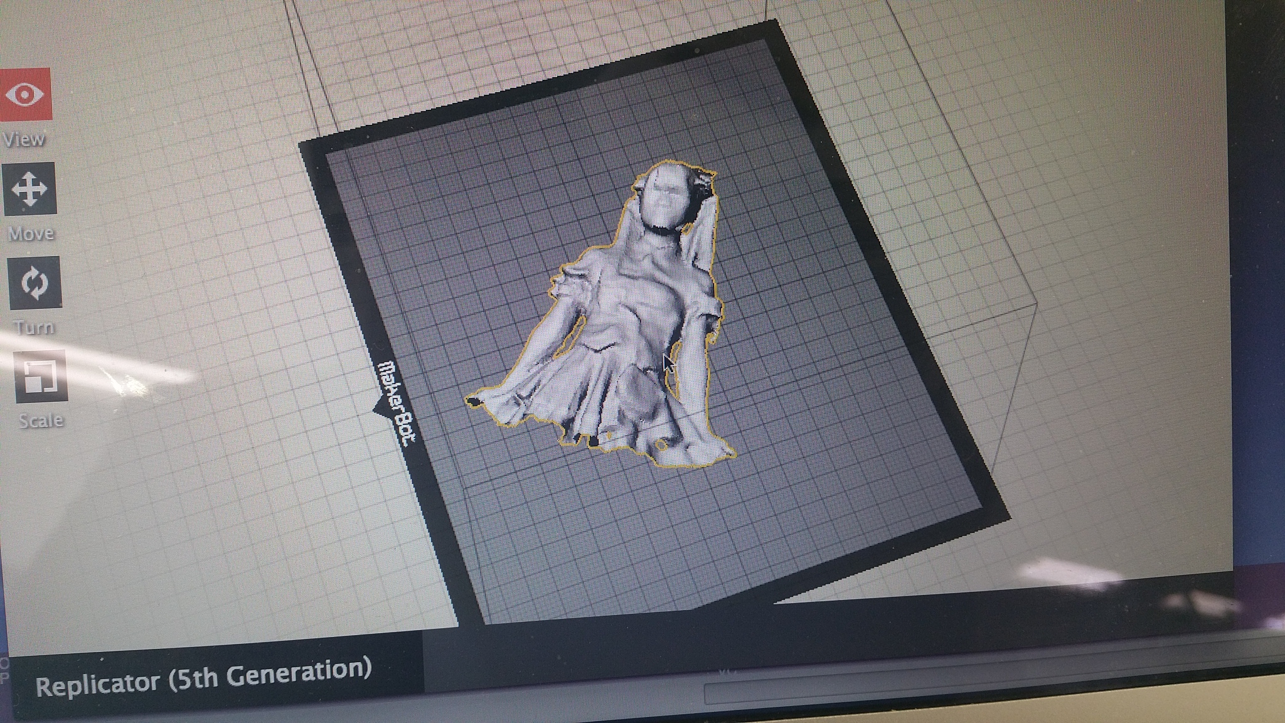Select the Scale tool icon

coord(41,376)
